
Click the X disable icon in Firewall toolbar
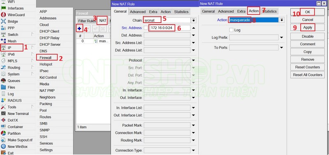pyautogui.click(x=103, y=29)
